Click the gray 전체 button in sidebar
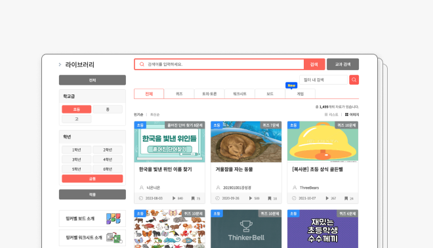433x248 pixels. coord(93,80)
